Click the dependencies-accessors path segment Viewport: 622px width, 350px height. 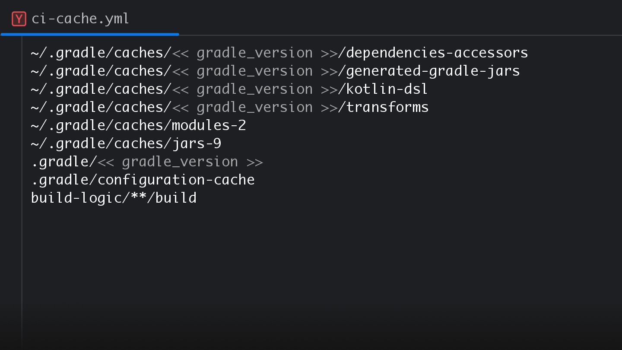pos(437,53)
